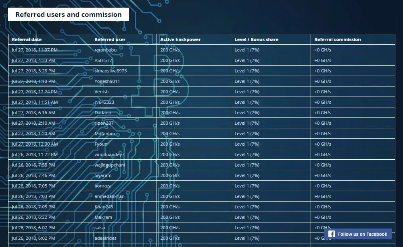
Task: Select referred user rv642323
Action: pyautogui.click(x=104, y=102)
